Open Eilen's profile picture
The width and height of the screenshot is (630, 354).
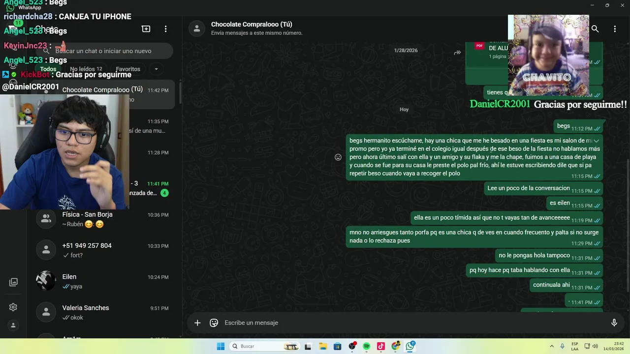tap(46, 281)
